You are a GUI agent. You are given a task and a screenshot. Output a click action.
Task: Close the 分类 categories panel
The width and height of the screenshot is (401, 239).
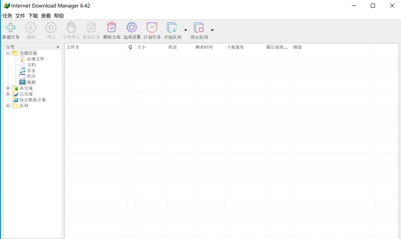click(x=58, y=47)
